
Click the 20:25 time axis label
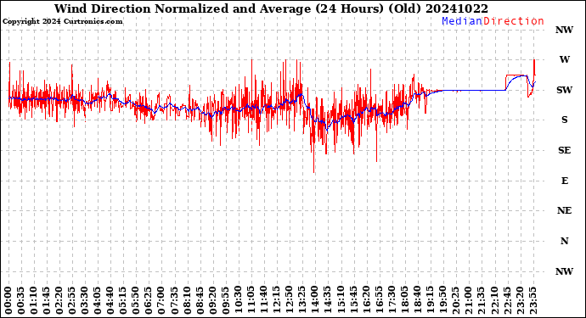click(x=455, y=300)
